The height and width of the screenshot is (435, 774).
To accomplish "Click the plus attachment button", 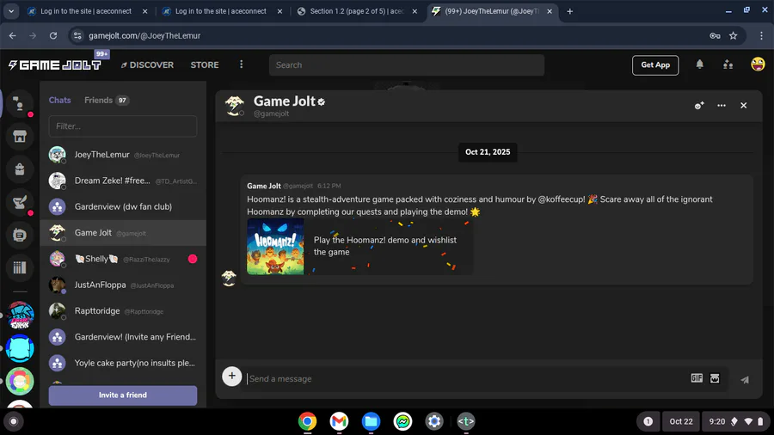I will coord(231,377).
